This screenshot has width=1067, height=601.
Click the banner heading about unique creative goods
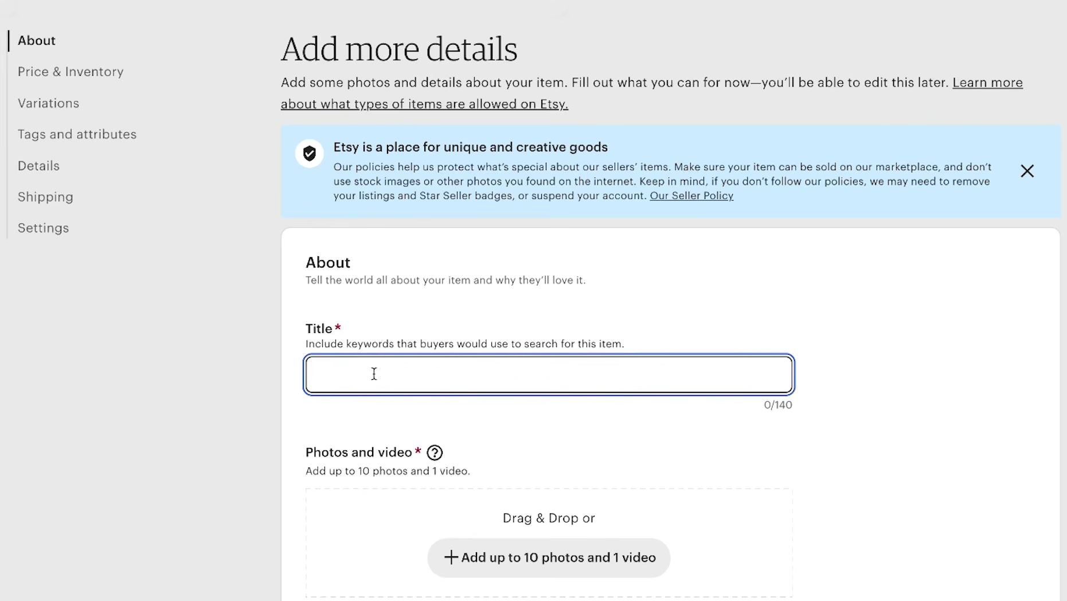(471, 147)
